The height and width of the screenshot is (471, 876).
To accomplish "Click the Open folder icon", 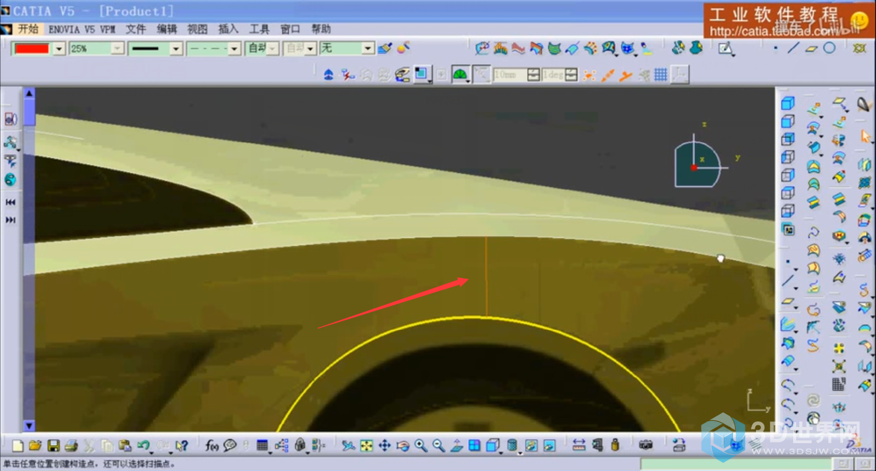I will [35, 445].
